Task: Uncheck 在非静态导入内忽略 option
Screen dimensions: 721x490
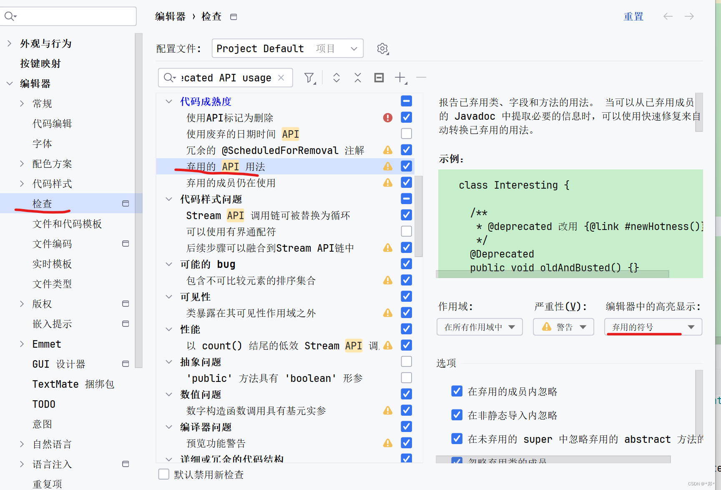Action: coord(457,415)
